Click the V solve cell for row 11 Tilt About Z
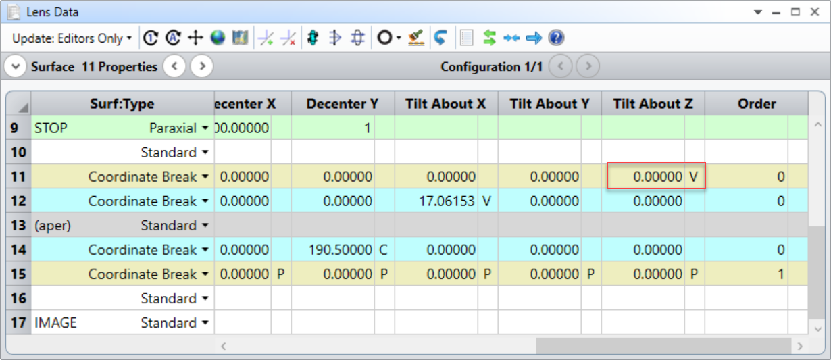831x360 pixels. click(x=694, y=176)
